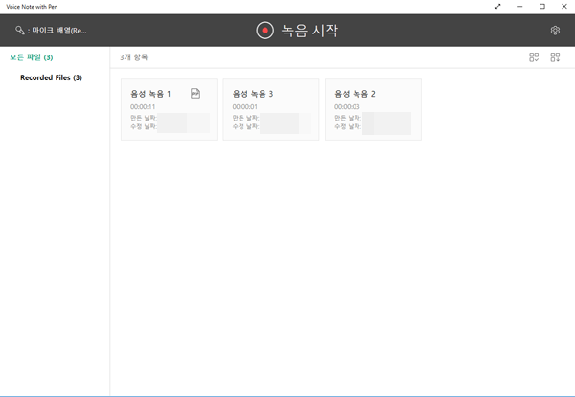Select the 마이크 배열 microphone device label
575x397 pixels.
pos(59,31)
